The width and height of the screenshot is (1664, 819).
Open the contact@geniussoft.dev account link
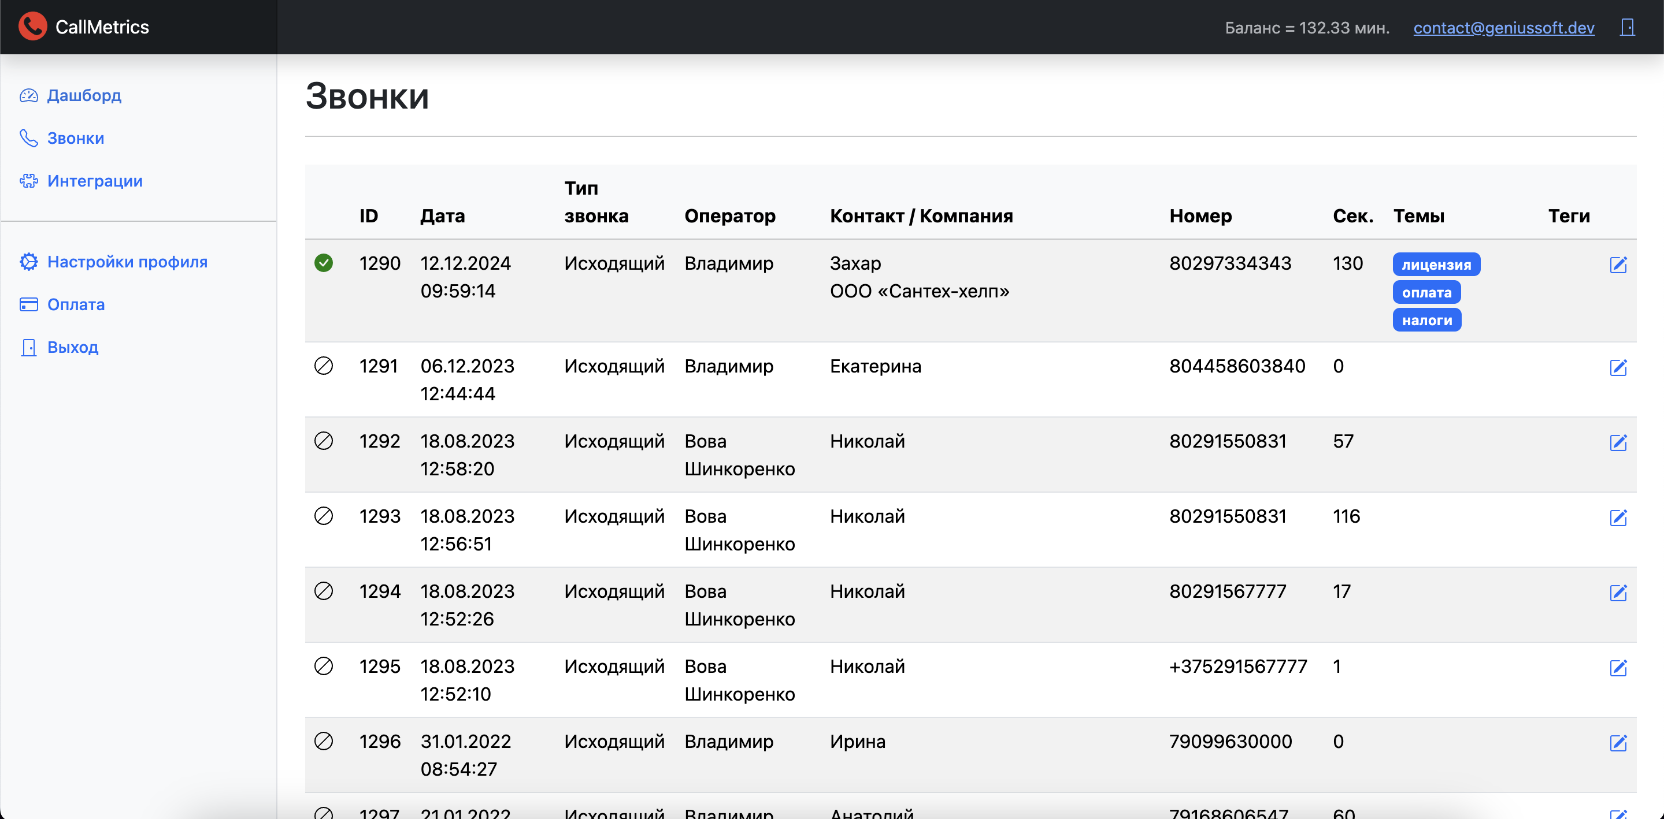1504,28
